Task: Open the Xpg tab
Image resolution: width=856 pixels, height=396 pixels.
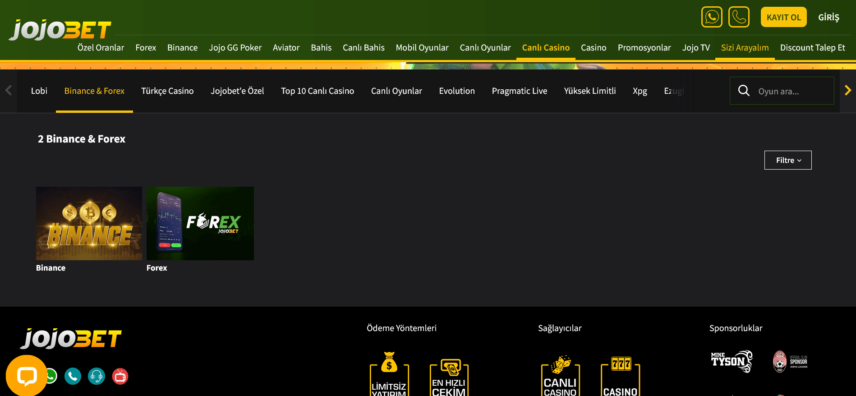Action: pos(640,91)
